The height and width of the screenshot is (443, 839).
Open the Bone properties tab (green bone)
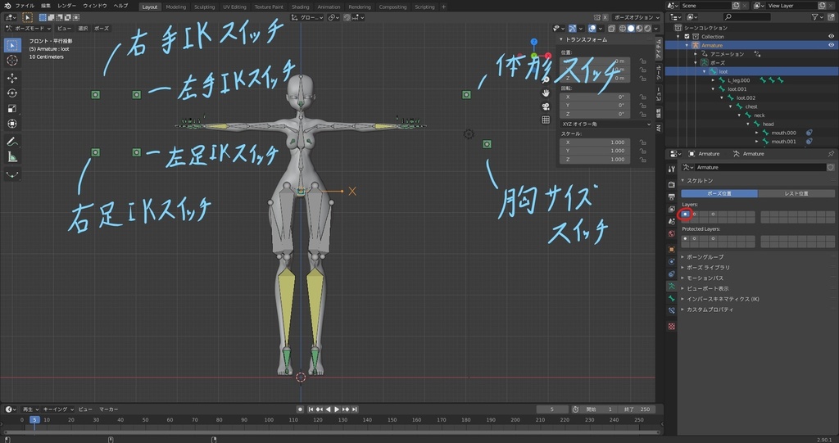[672, 299]
